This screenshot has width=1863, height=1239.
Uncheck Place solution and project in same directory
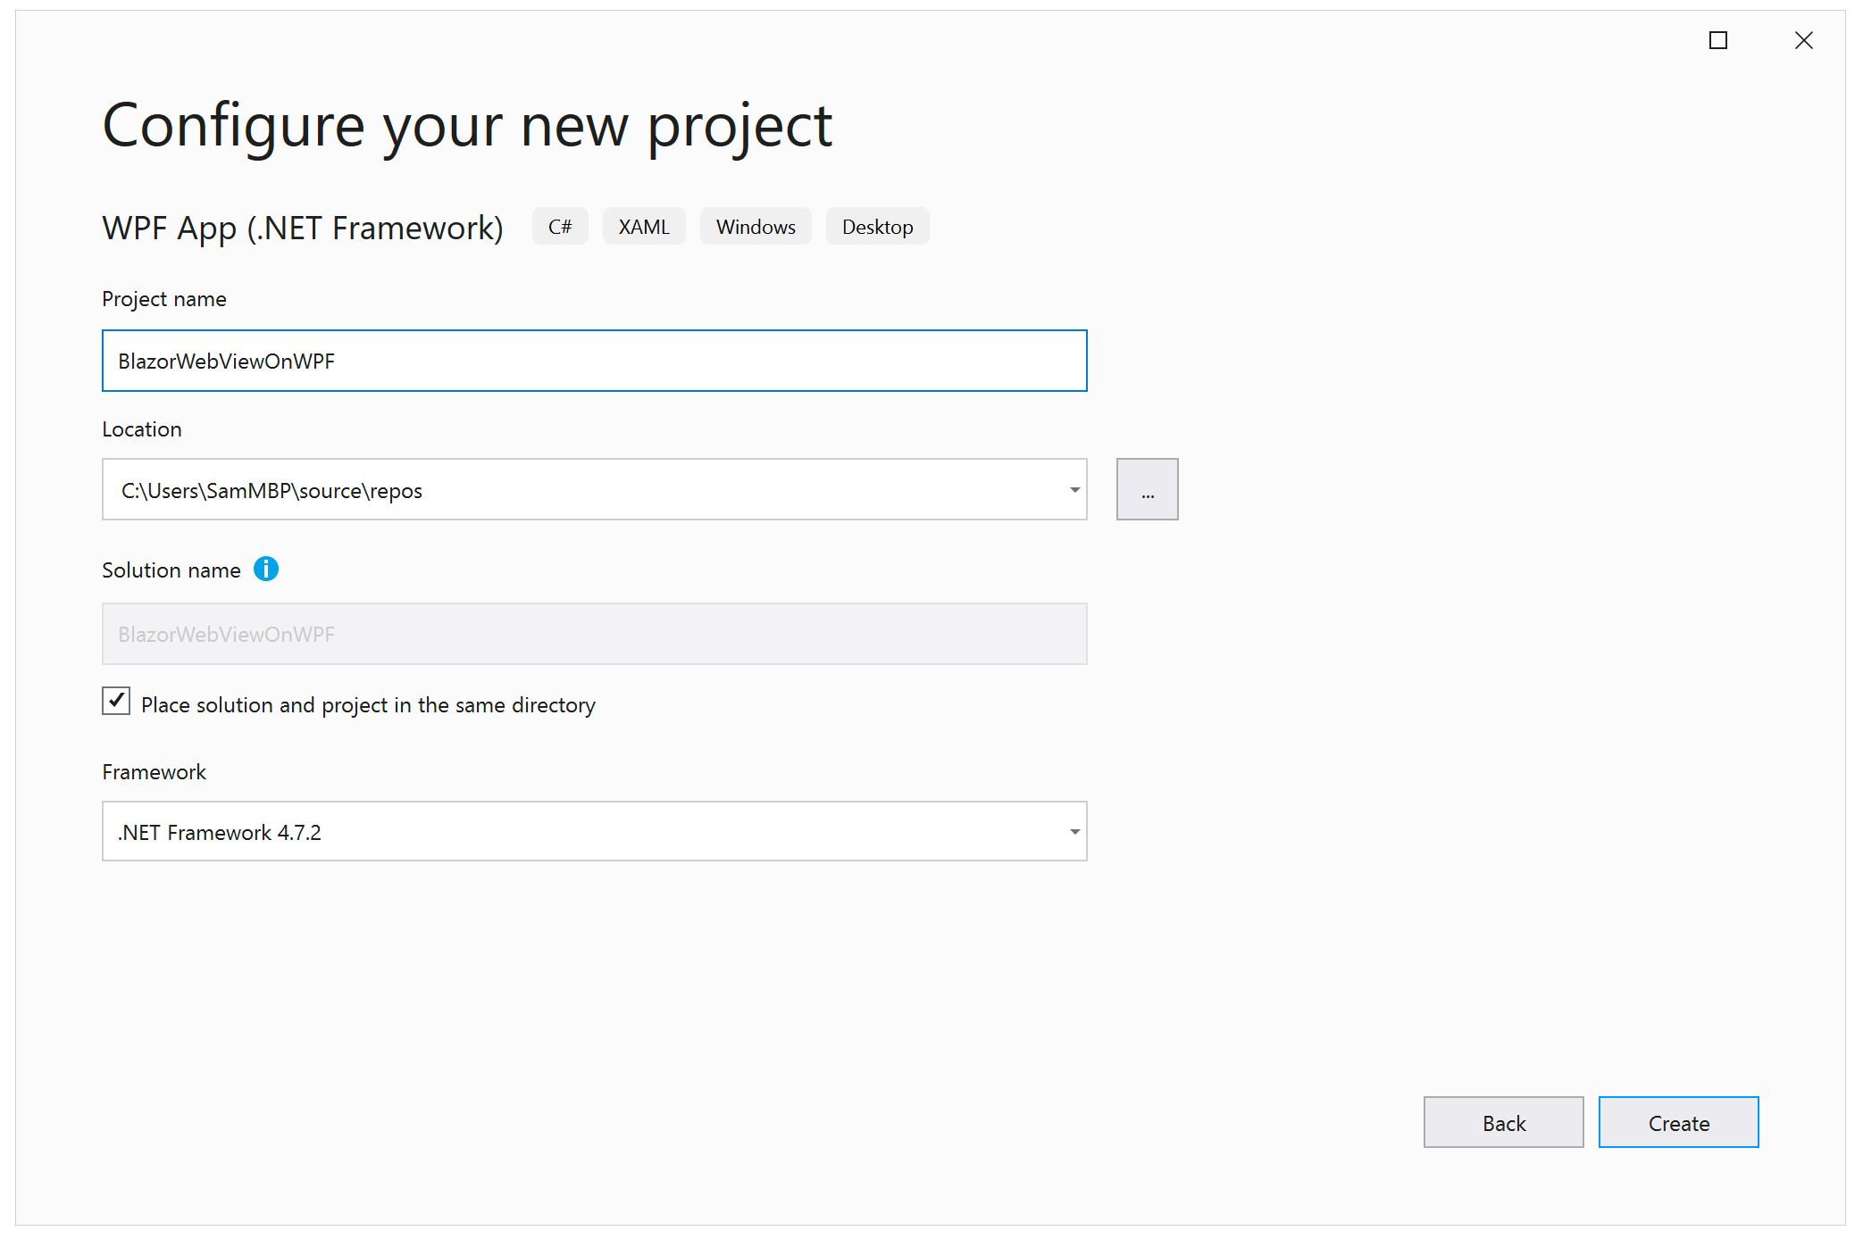tap(116, 702)
